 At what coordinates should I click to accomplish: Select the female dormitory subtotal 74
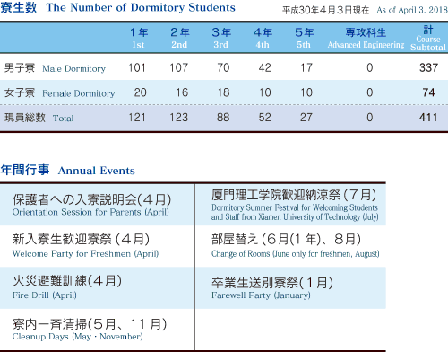pos(428,92)
